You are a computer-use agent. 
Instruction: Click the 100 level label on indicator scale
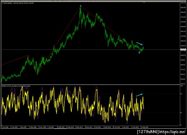(x=181, y=86)
